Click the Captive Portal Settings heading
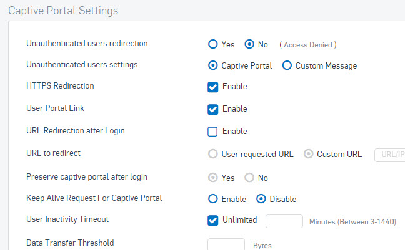405x250 pixels. (63, 11)
